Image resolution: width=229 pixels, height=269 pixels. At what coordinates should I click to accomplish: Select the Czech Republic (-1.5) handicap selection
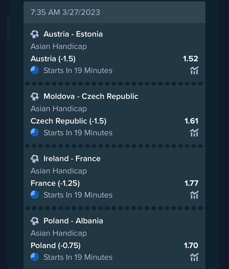coord(69,121)
